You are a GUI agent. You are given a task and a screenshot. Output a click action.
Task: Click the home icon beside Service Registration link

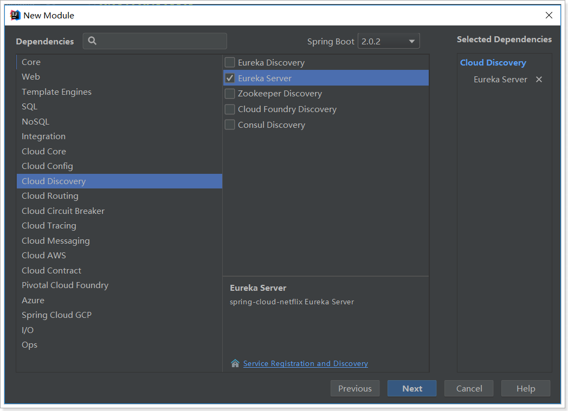click(235, 363)
